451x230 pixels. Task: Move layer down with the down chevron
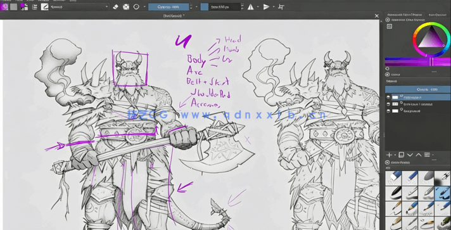point(410,155)
